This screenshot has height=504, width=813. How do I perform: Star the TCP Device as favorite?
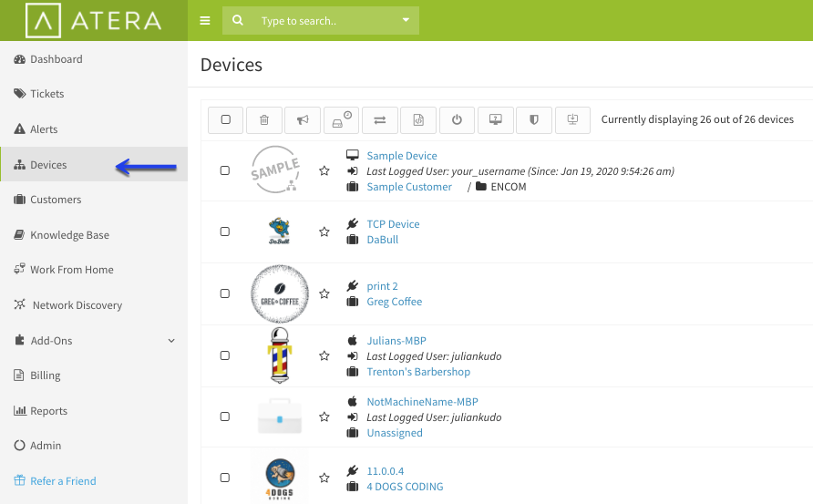coord(324,231)
